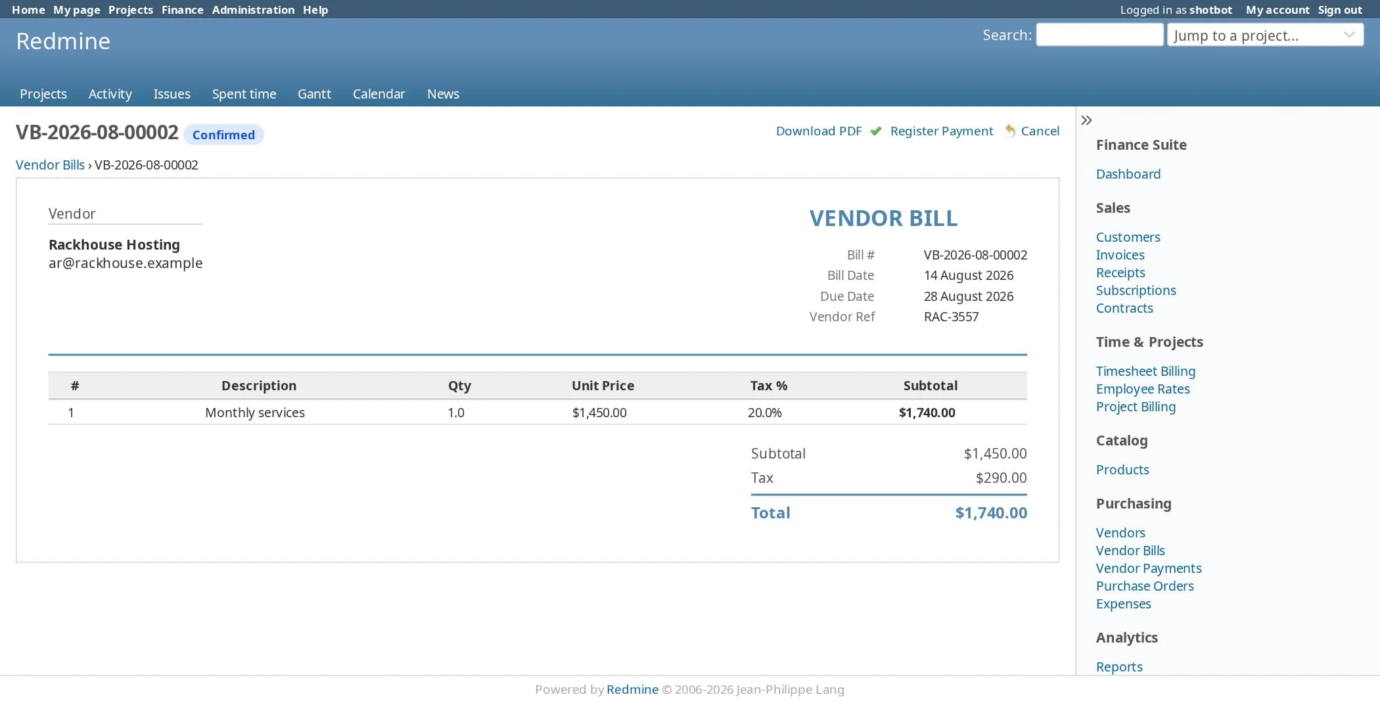Open the Jump to a project dropdown
Screen dimensions: 1380x703
(1265, 35)
